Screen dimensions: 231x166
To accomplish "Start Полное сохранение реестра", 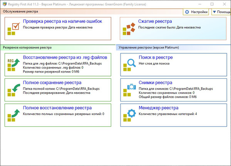I will tap(52, 83).
